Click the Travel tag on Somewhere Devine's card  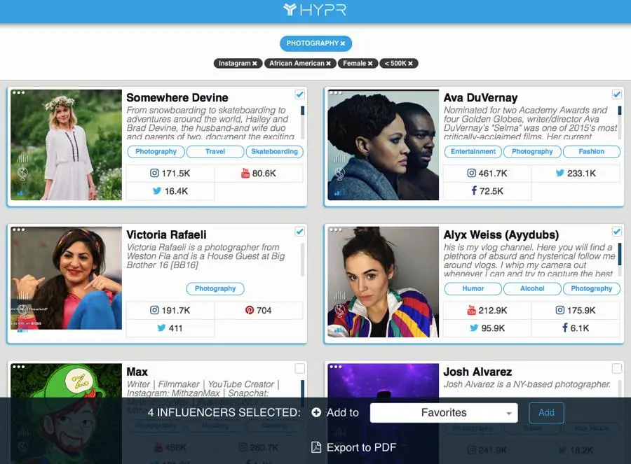click(215, 151)
